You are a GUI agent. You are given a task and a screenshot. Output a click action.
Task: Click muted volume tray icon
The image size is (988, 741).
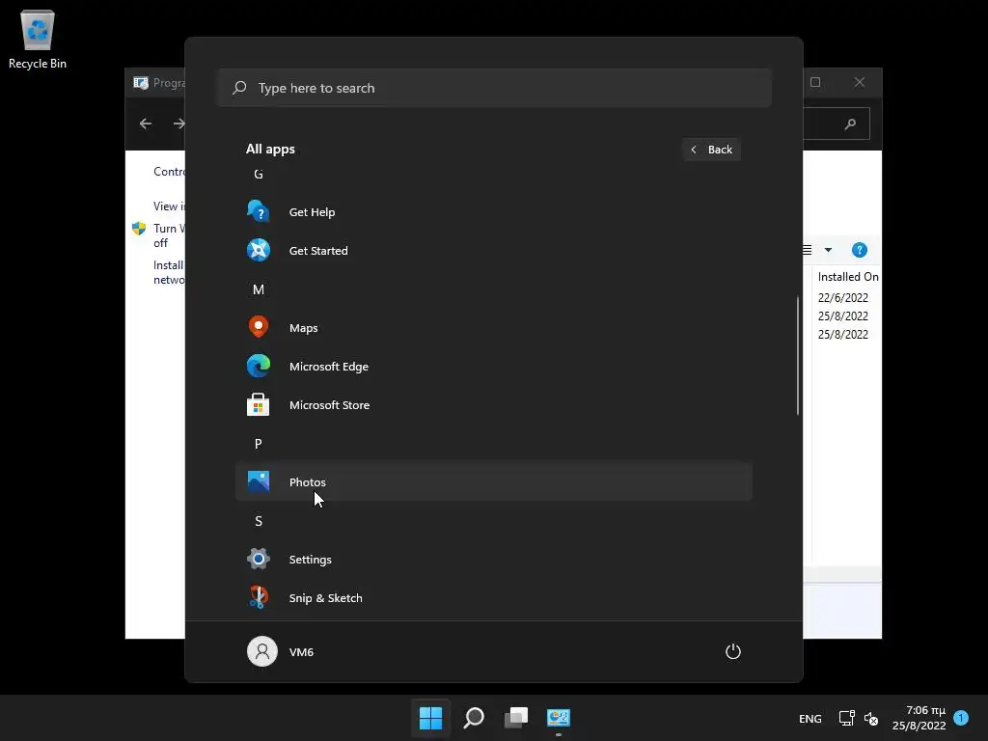pos(871,718)
